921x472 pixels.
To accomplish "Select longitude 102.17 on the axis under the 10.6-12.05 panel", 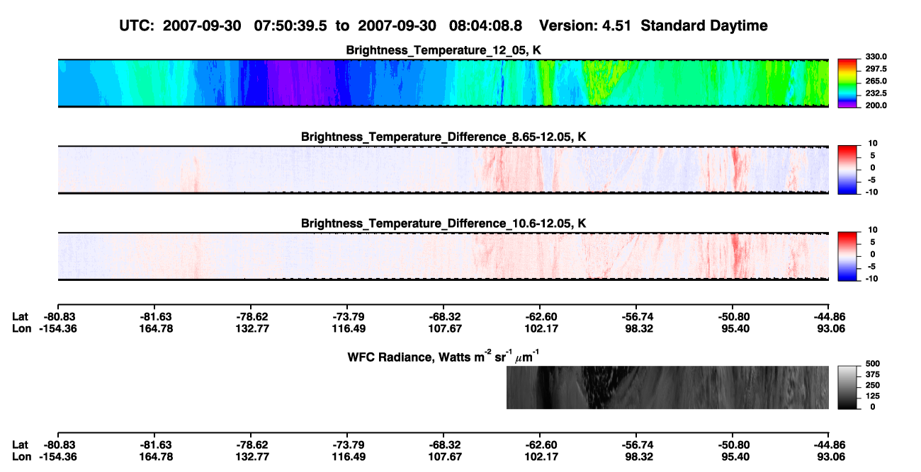I will tap(540, 329).
